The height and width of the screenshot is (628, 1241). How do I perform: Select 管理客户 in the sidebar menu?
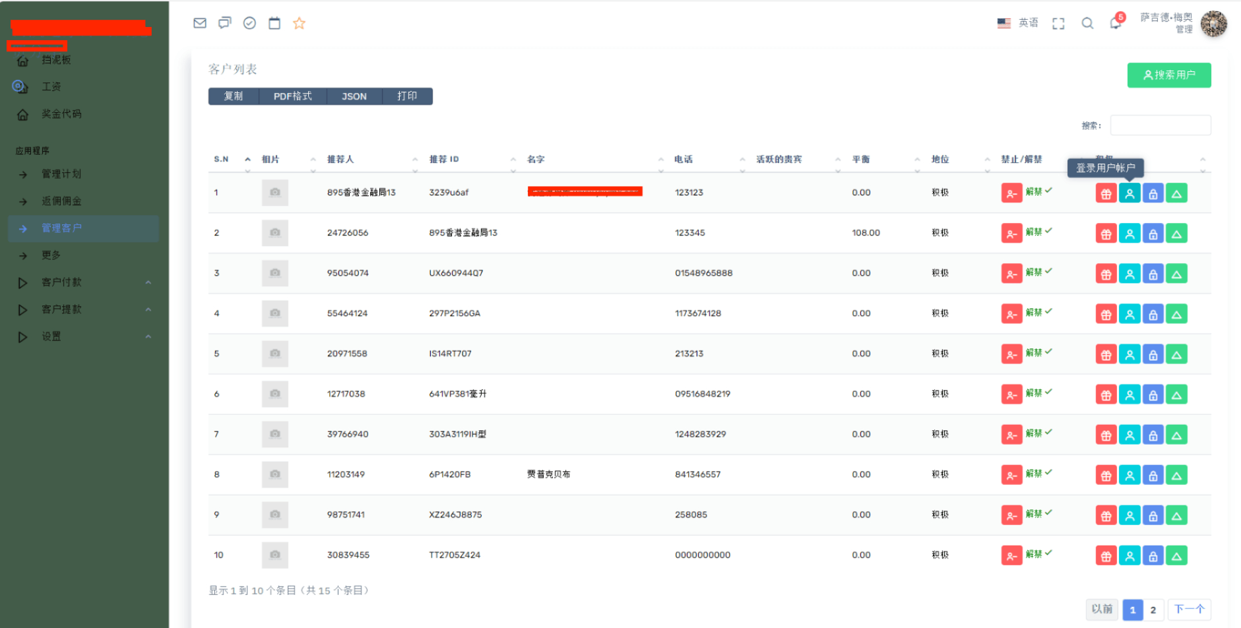coord(61,228)
